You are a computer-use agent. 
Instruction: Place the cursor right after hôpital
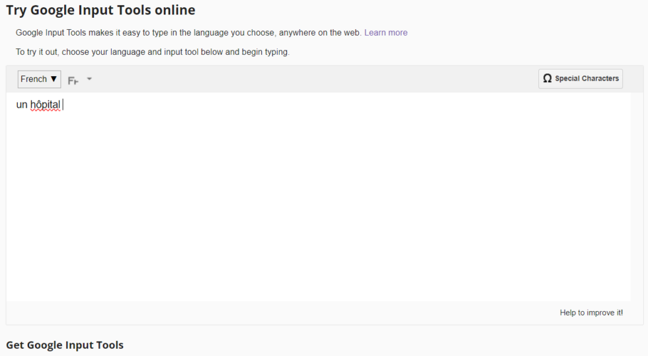coord(61,105)
